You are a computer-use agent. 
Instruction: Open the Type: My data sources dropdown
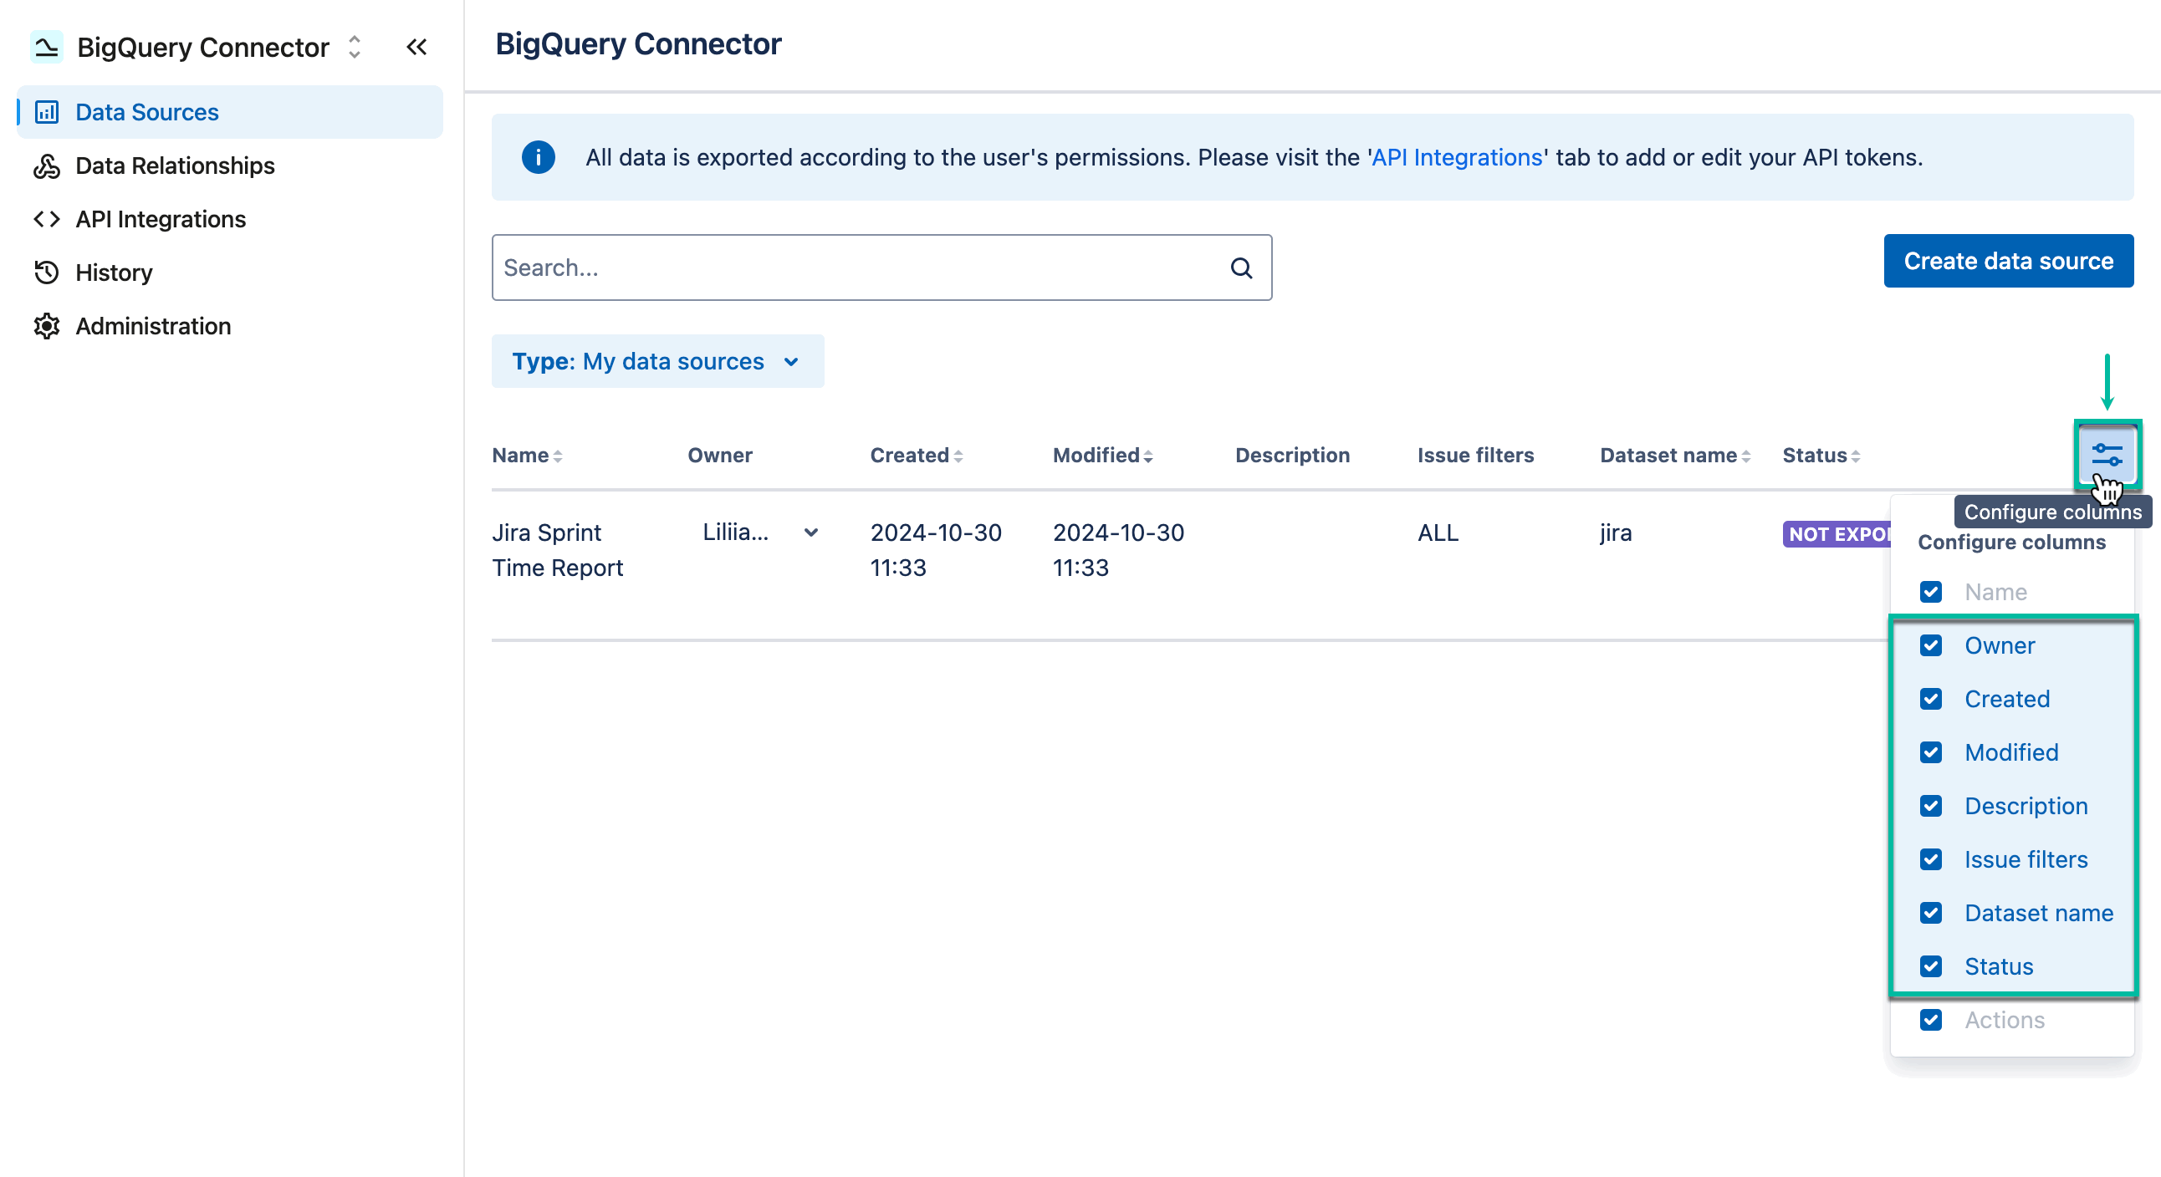[x=657, y=361]
